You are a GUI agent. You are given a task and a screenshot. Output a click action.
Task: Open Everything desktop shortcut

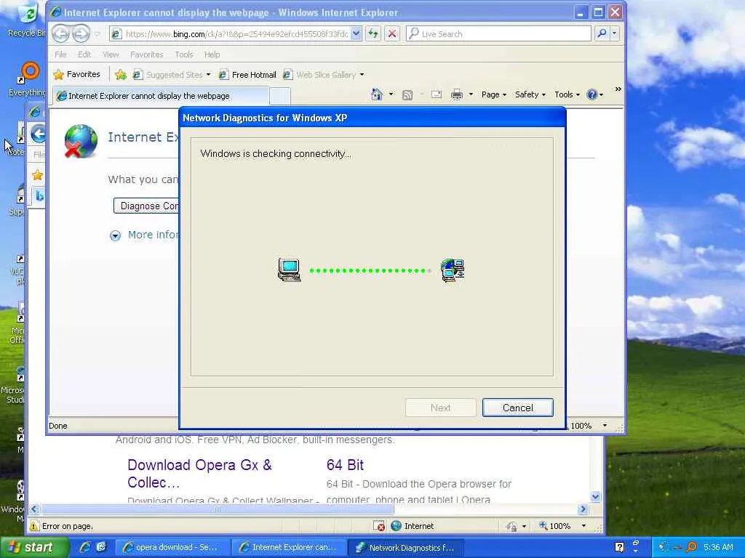[28, 79]
